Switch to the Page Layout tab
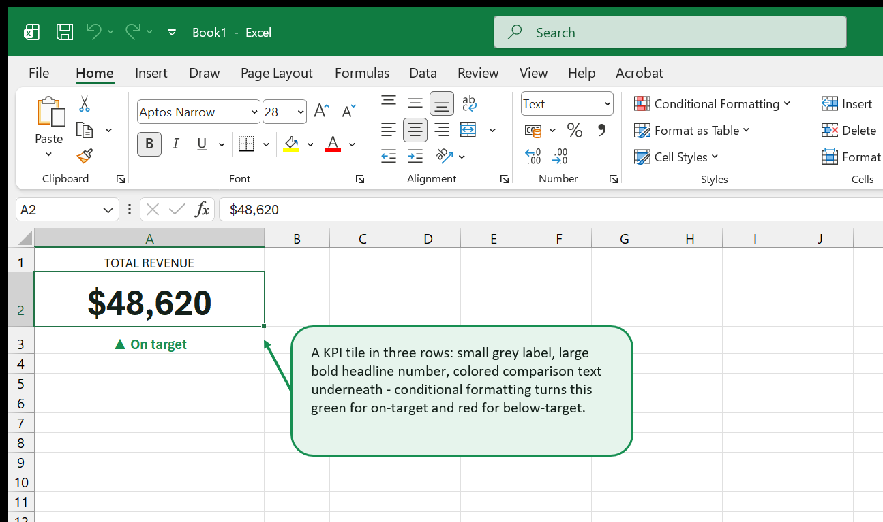Image resolution: width=883 pixels, height=522 pixels. tap(277, 73)
